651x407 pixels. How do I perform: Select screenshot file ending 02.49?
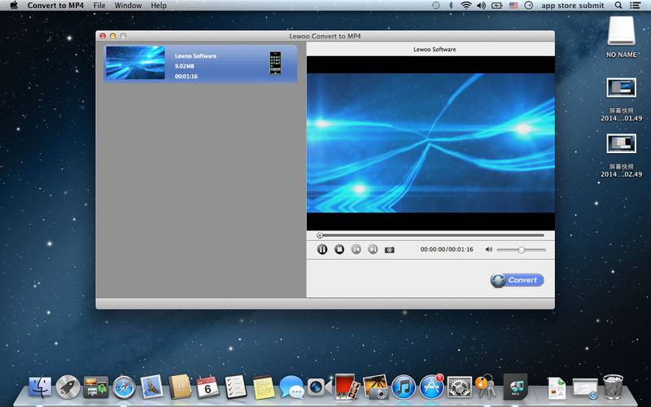point(621,155)
